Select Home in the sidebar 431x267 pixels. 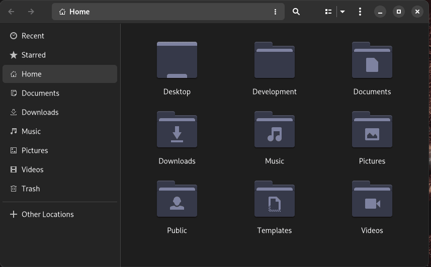tap(60, 74)
